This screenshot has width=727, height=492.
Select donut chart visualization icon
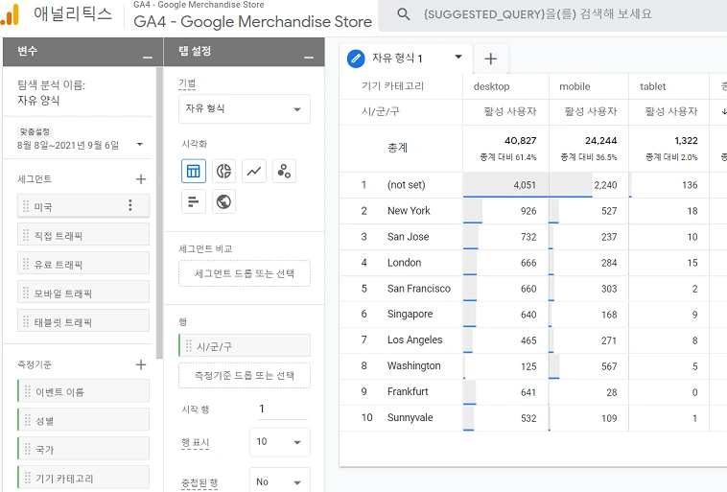click(x=223, y=171)
